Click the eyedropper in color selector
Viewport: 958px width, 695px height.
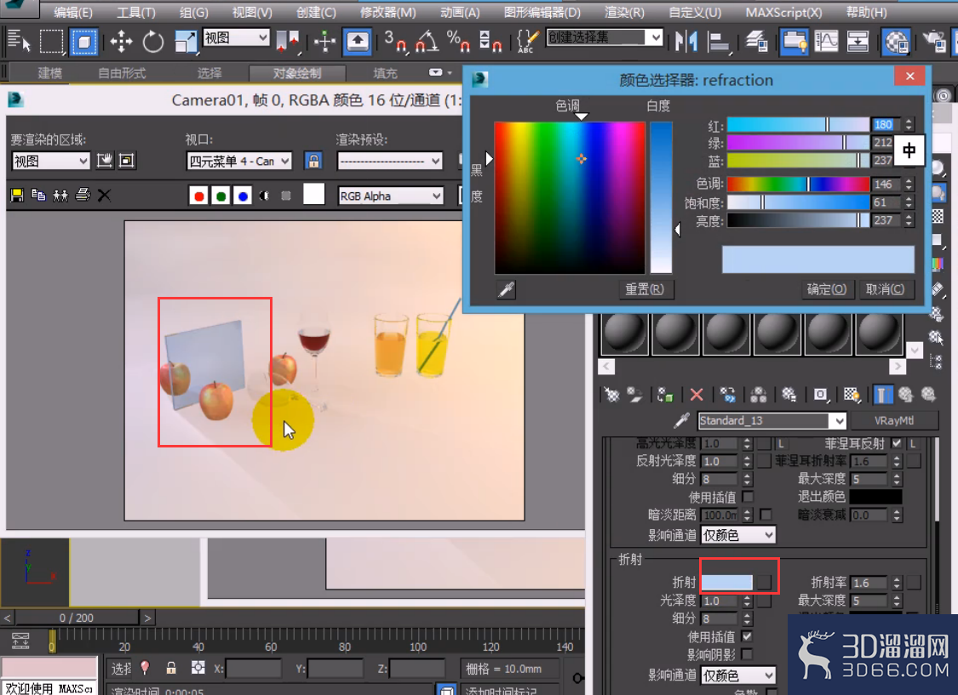tap(506, 289)
